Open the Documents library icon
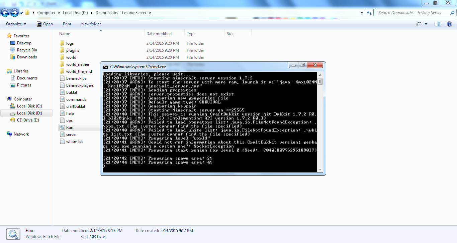 point(13,78)
